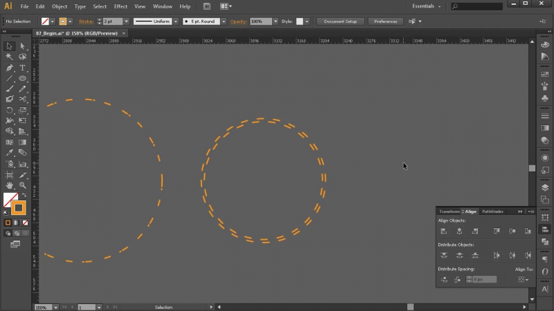The width and height of the screenshot is (554, 311).
Task: Choose the Rotate tool
Action: pos(9,110)
